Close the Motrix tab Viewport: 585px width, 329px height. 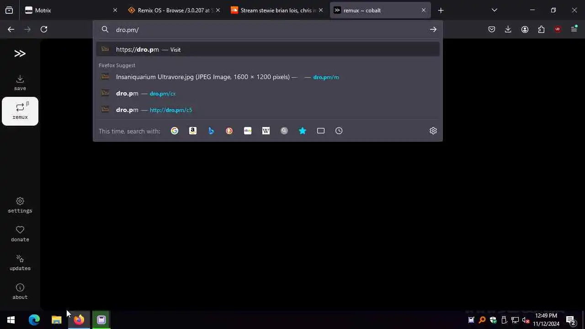tap(115, 10)
